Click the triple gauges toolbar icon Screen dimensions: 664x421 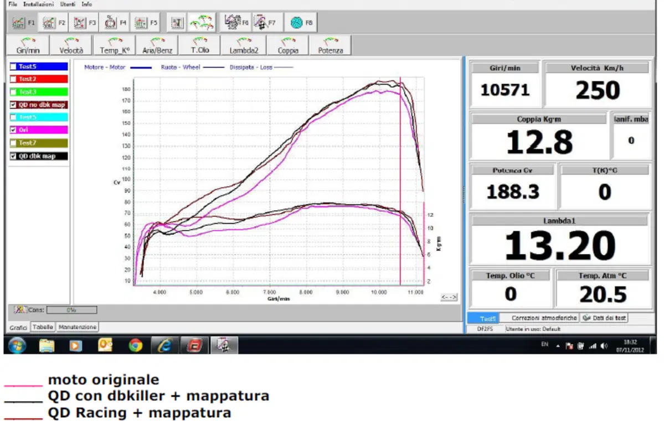click(x=202, y=23)
